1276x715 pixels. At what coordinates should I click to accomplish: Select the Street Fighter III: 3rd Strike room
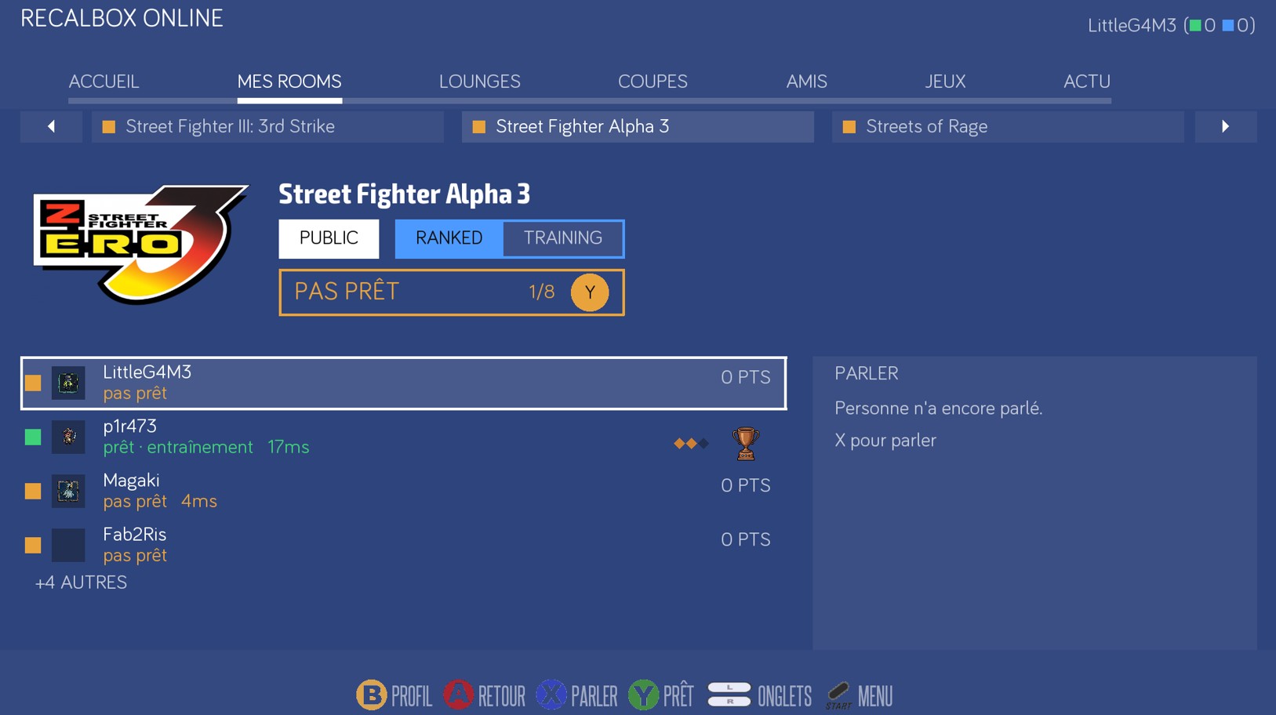(x=267, y=126)
